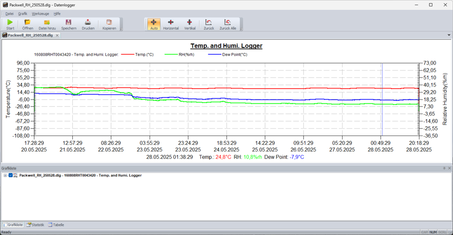Click the green Start button
Viewport: 453px width, 235px height.
10,24
